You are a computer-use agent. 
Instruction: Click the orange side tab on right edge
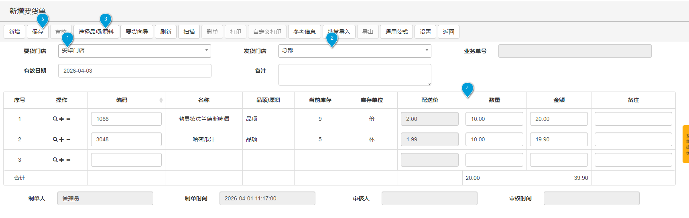coord(686,144)
